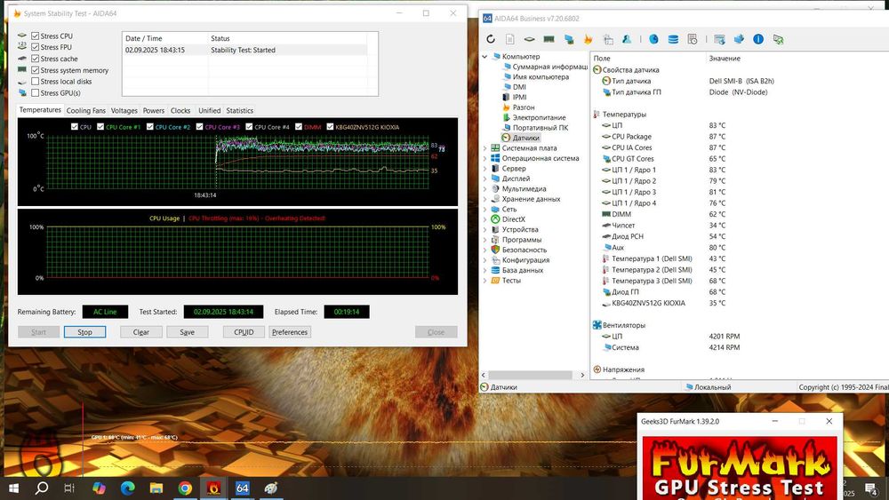Open the Windows Start menu
This screenshot has height=500, width=889.
pos(13,488)
